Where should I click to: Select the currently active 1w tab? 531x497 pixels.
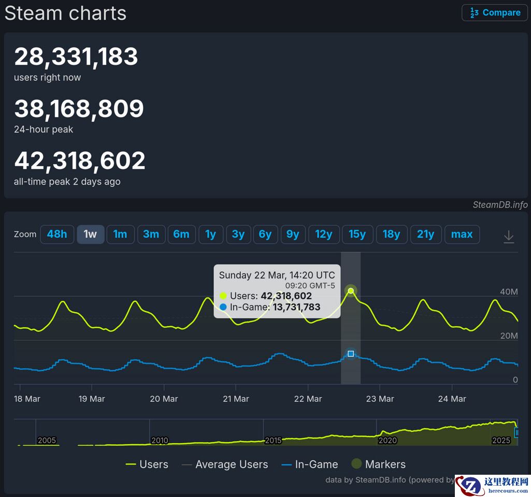pyautogui.click(x=90, y=234)
